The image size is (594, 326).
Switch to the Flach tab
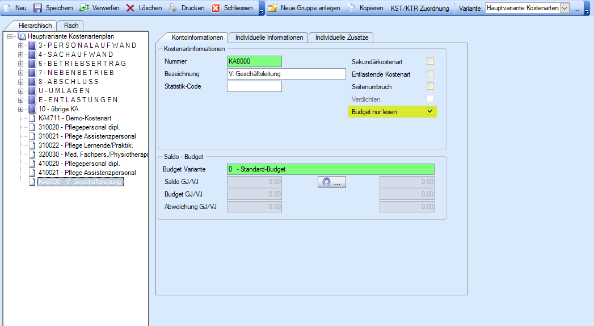[71, 26]
